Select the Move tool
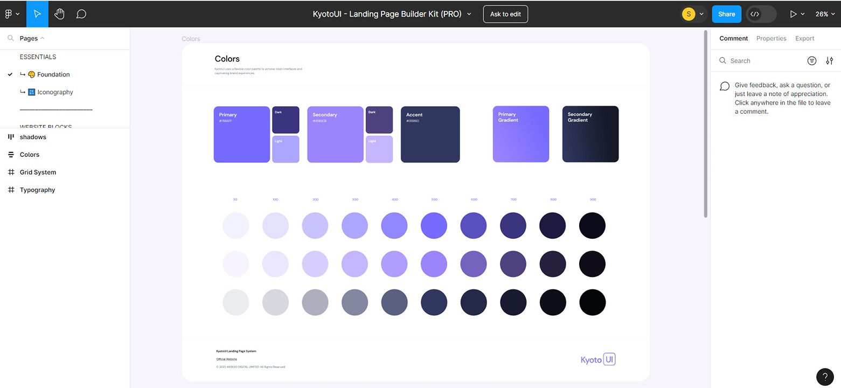Viewport: 841px width, 388px height. pyautogui.click(x=37, y=13)
